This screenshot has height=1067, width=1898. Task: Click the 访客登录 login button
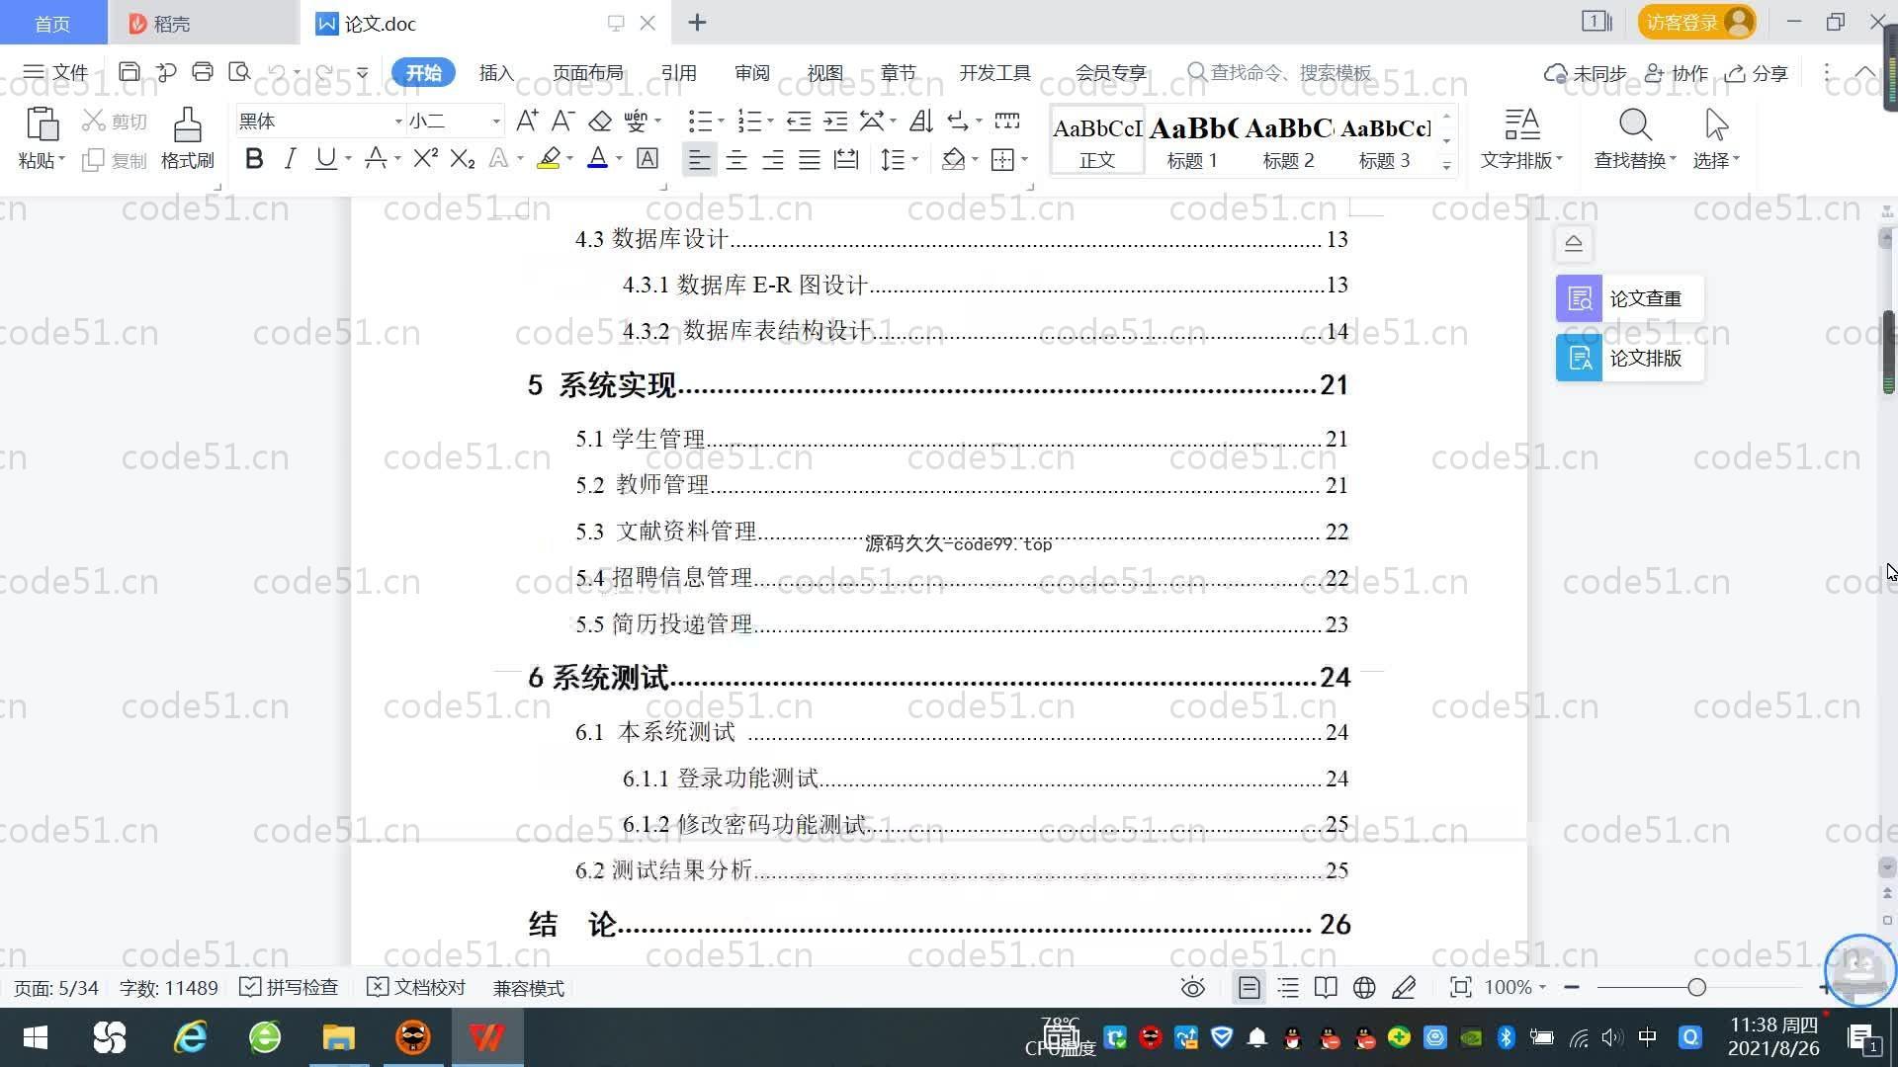(x=1696, y=22)
